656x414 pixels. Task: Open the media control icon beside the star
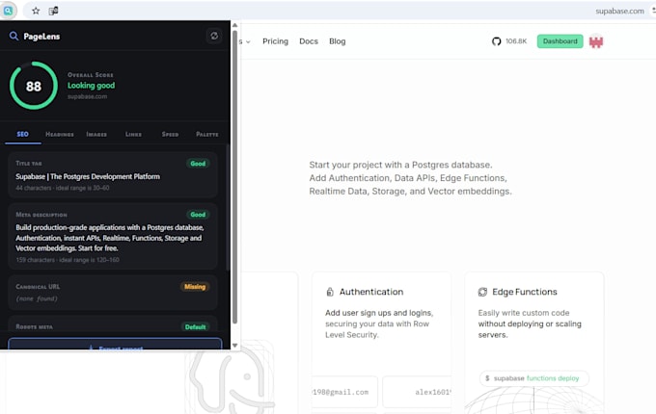tap(53, 11)
